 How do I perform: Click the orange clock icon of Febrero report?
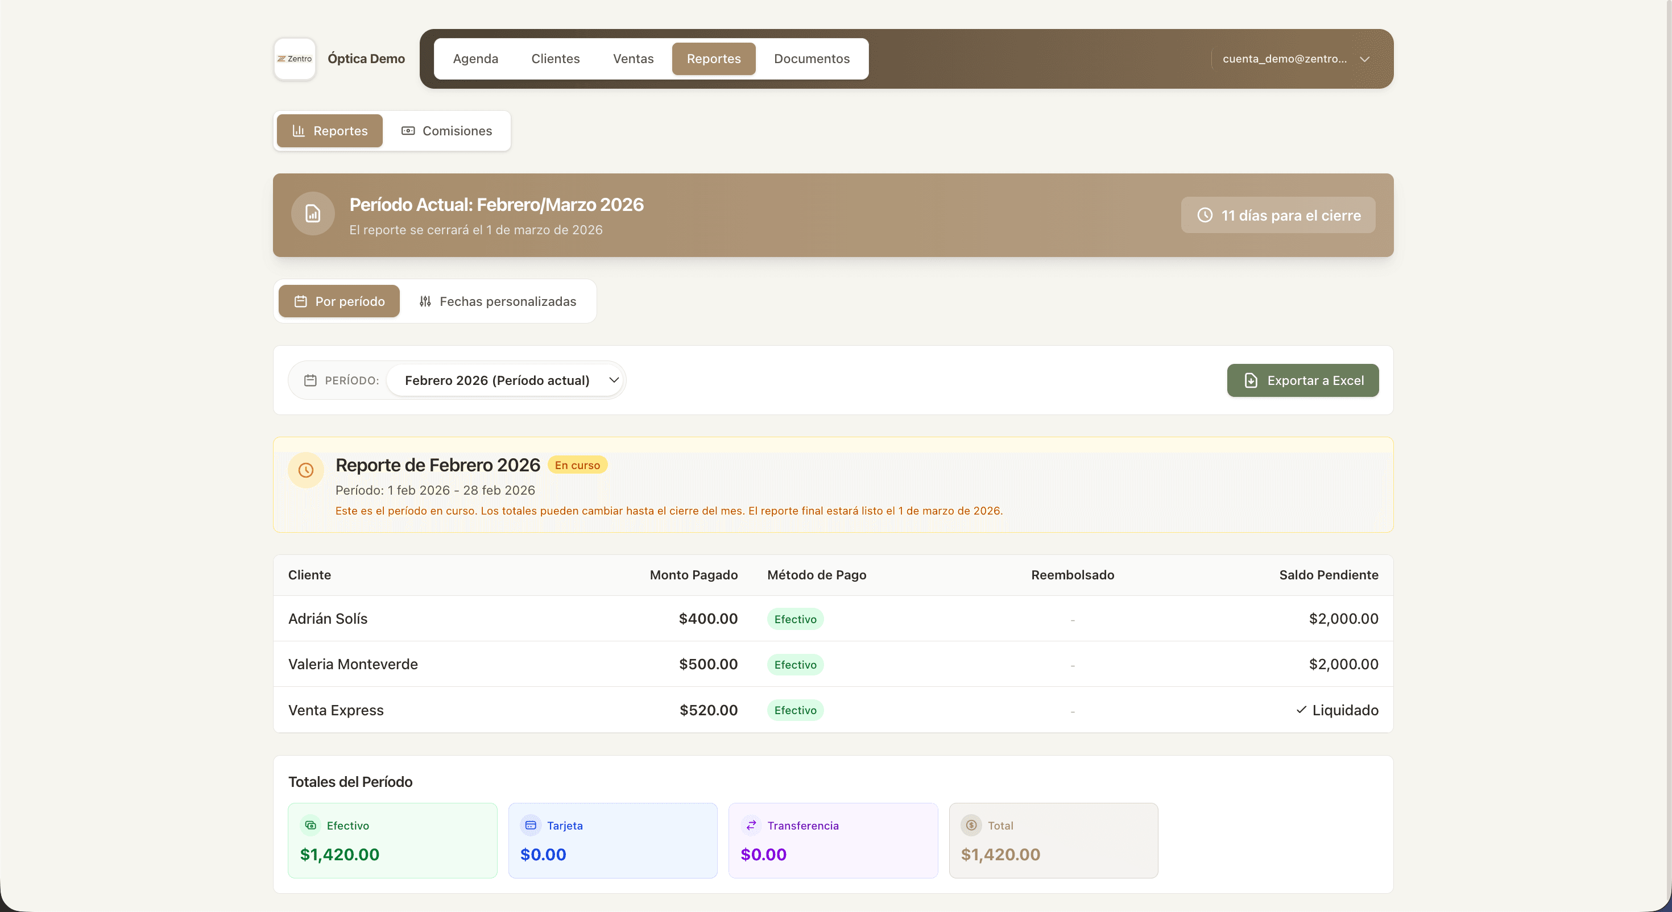pyautogui.click(x=306, y=470)
